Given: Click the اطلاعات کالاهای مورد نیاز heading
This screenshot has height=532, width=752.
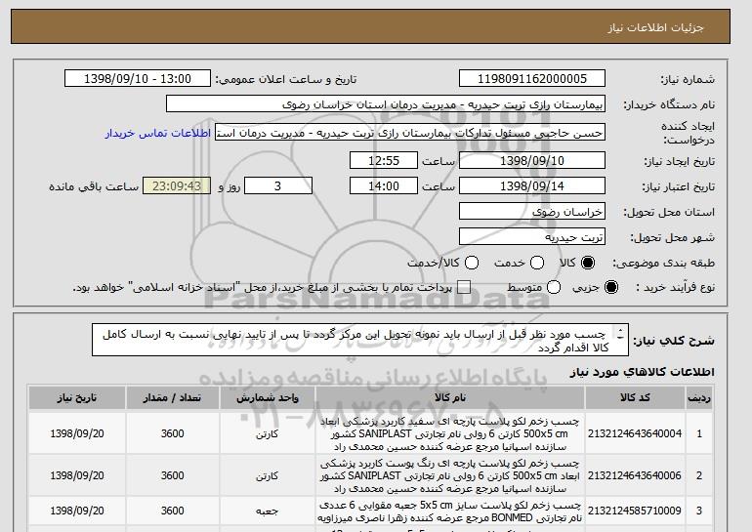Looking at the screenshot, I should click(x=642, y=372).
